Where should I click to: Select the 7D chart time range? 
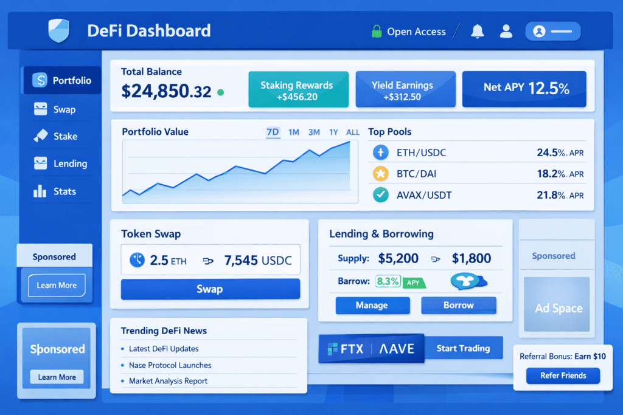273,132
